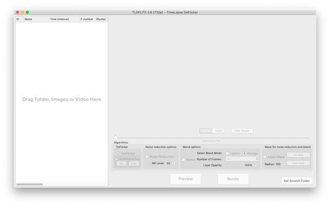Click the timeline scrubber handle
The height and width of the screenshot is (206, 330).
(x=115, y=137)
